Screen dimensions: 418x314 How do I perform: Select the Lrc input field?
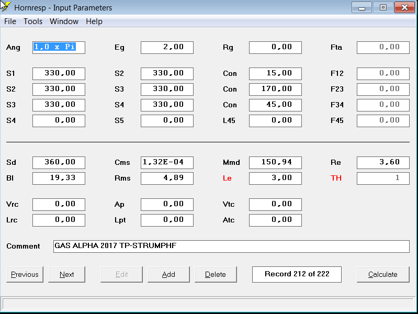(x=59, y=220)
